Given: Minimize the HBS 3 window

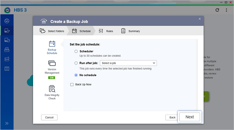Looking at the screenshot, I should [221, 2].
